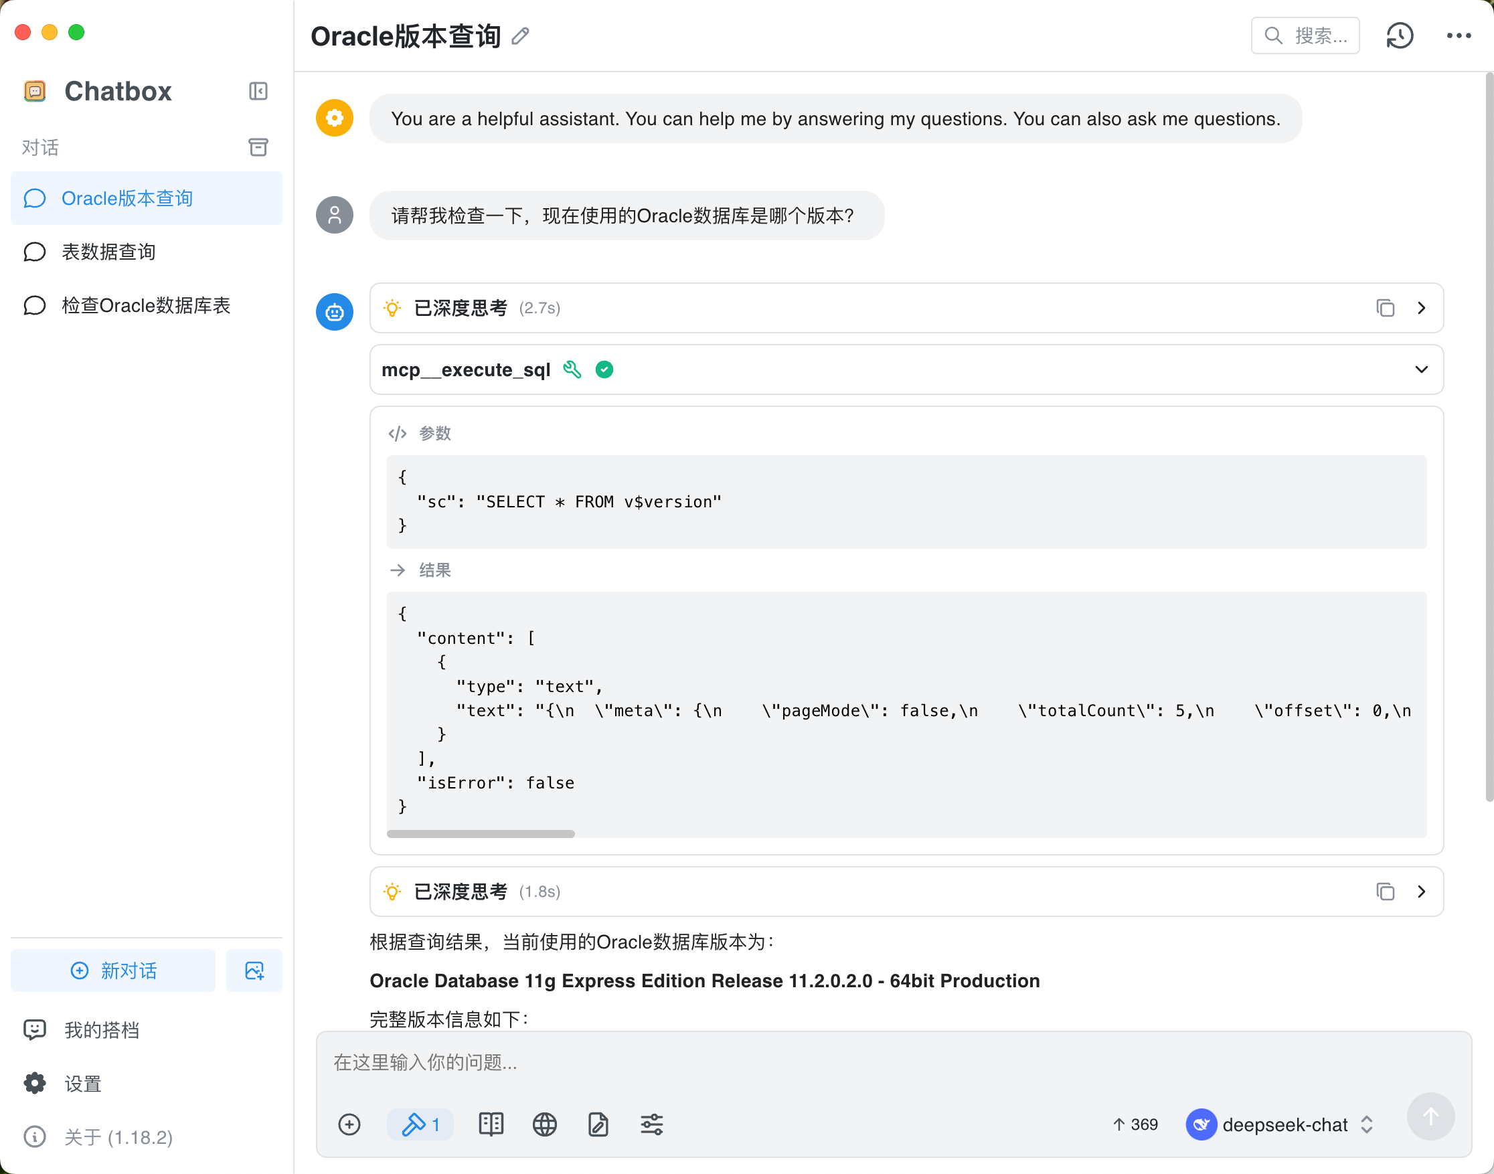Viewport: 1494px width, 1174px height.
Task: Click the SELECT * FROM v$version parameter line
Action: point(569,502)
